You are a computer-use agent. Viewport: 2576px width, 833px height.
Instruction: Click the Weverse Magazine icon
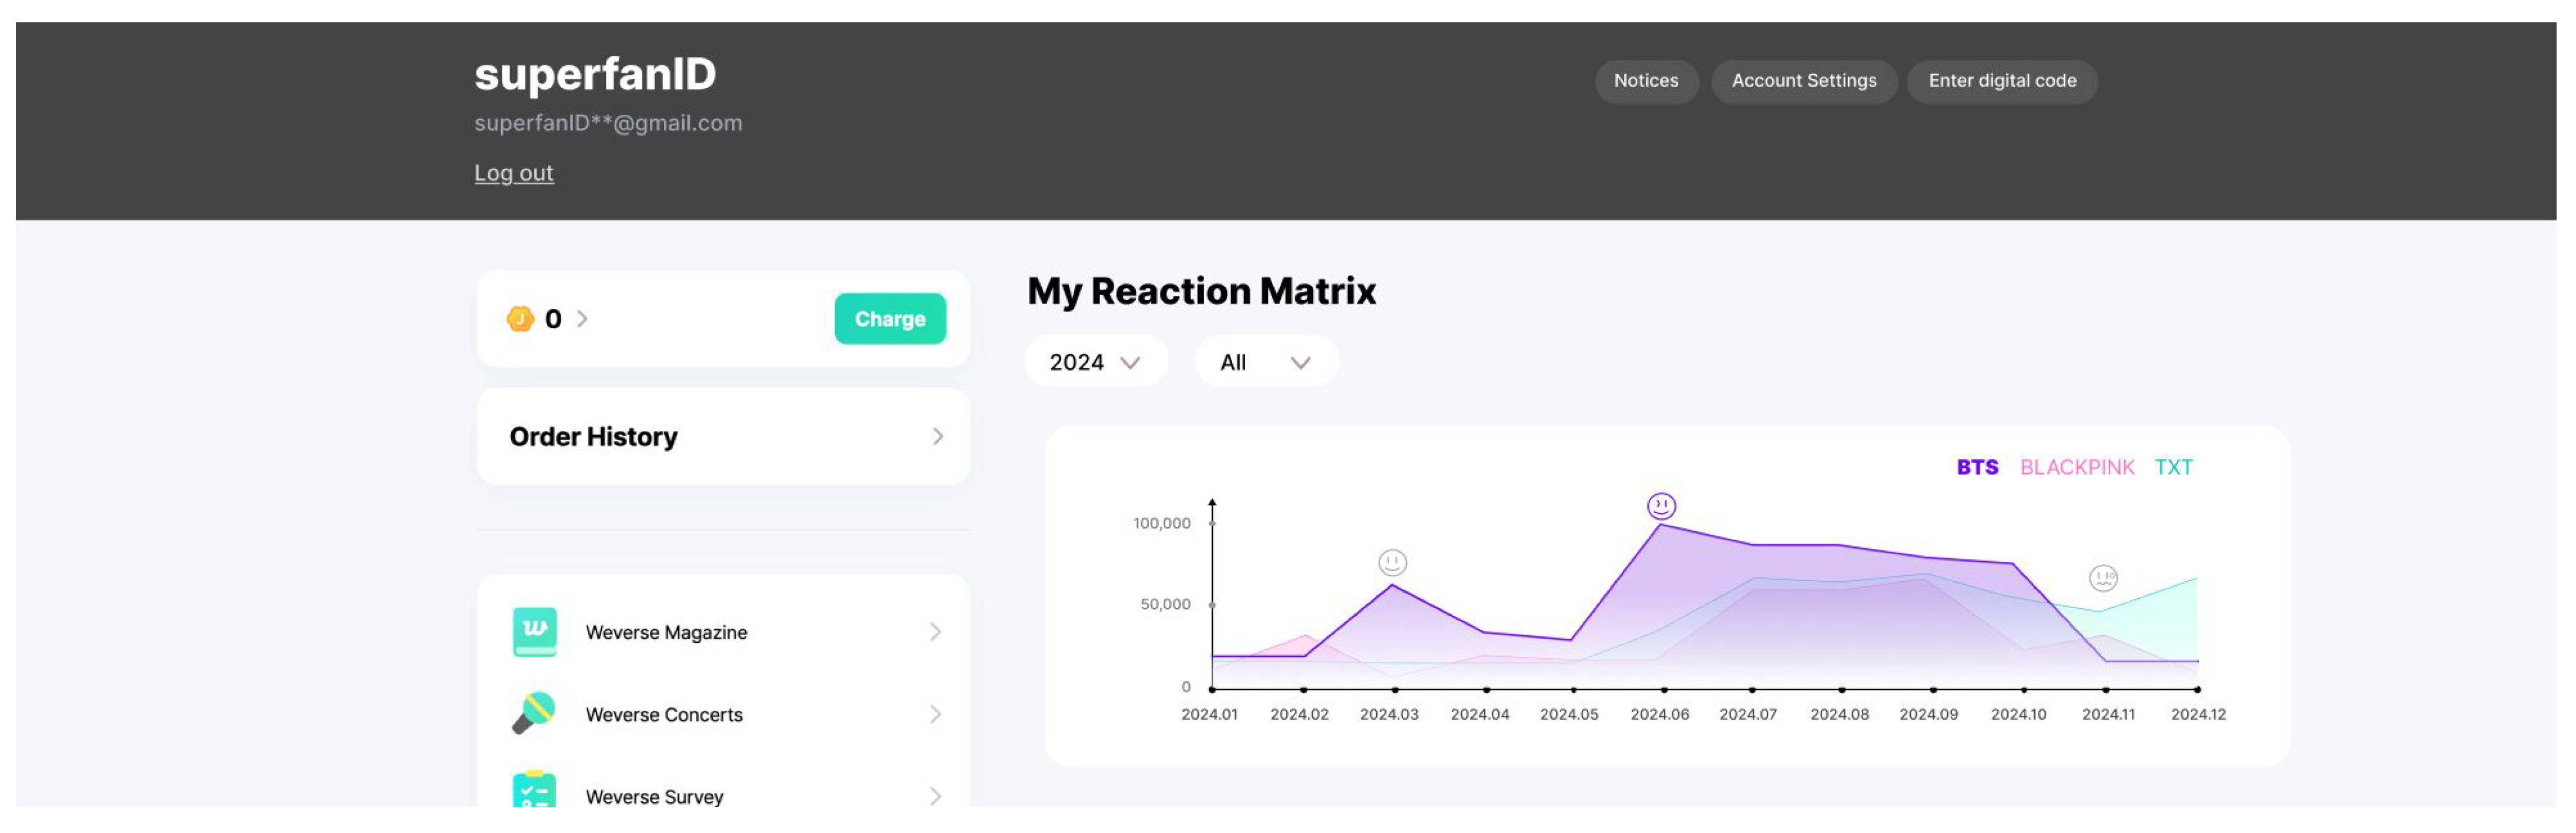[x=534, y=631]
